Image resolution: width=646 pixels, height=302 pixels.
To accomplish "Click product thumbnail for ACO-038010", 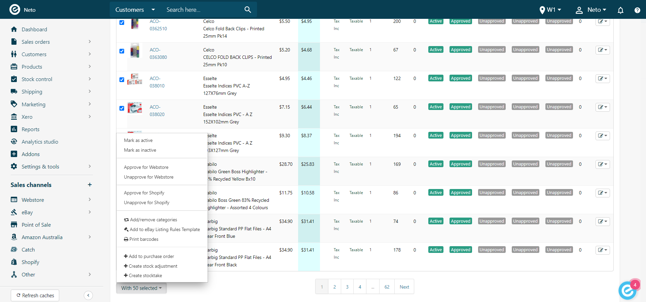I will point(135,79).
